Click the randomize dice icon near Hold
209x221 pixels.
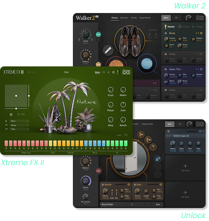coord(126,135)
